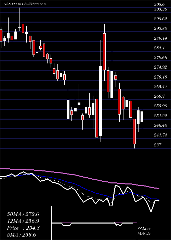Click the 289.14 price level label
This screenshot has height=240, width=171.
(160, 38)
